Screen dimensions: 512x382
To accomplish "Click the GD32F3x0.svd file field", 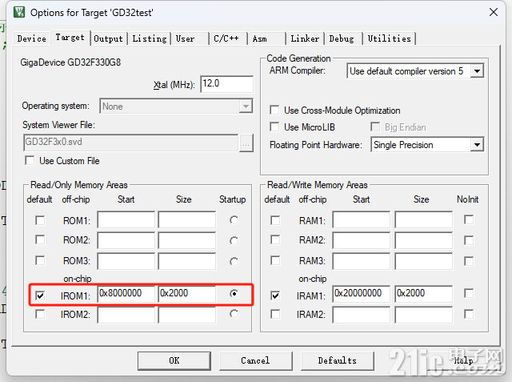I will [131, 143].
